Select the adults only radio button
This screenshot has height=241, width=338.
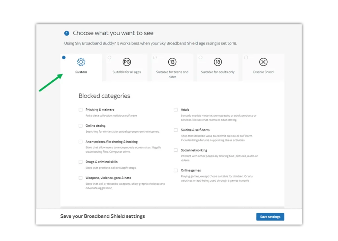point(200,58)
